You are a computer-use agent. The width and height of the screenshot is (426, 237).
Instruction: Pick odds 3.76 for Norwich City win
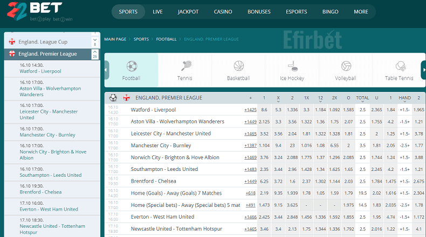264,157
